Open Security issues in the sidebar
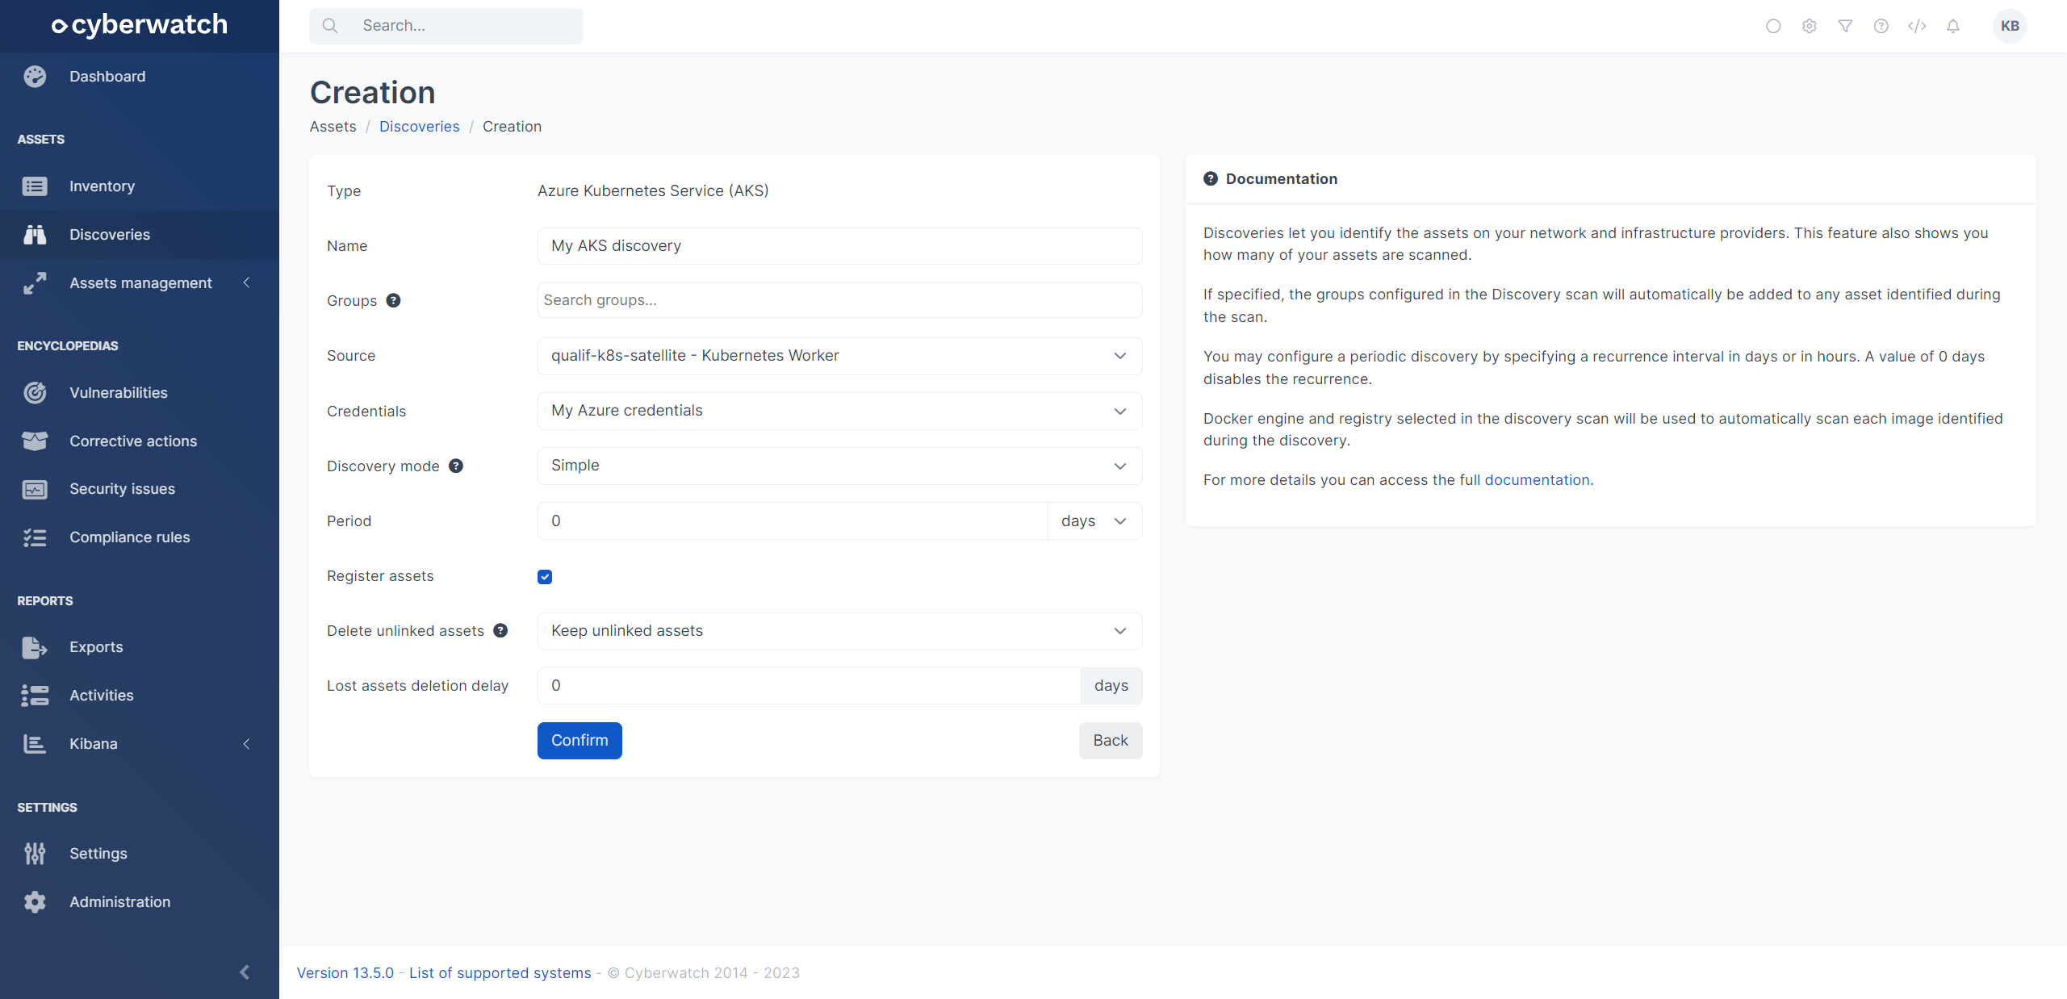This screenshot has width=2067, height=999. [140, 489]
